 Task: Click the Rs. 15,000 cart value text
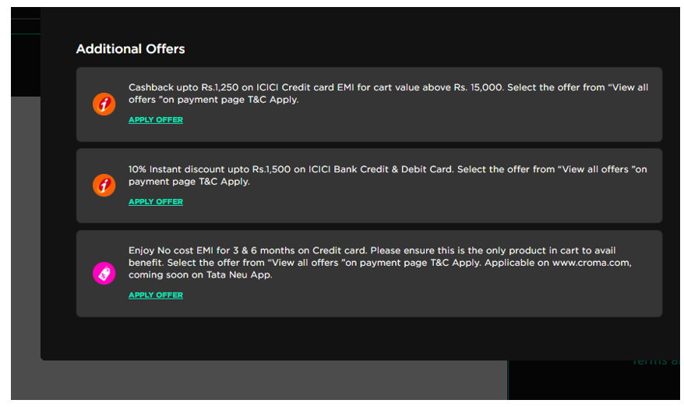click(478, 87)
